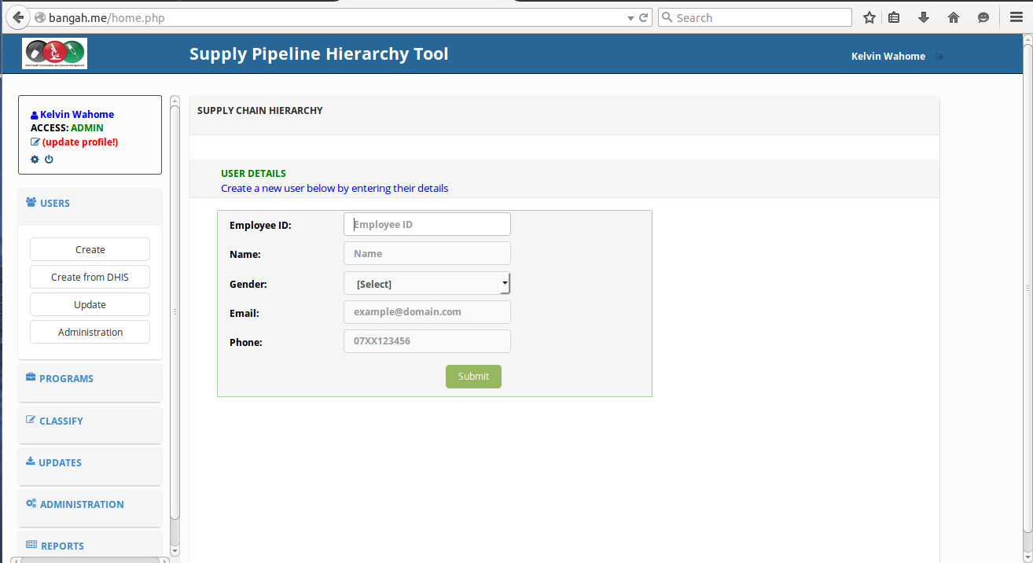Go to browser home page icon

954,17
